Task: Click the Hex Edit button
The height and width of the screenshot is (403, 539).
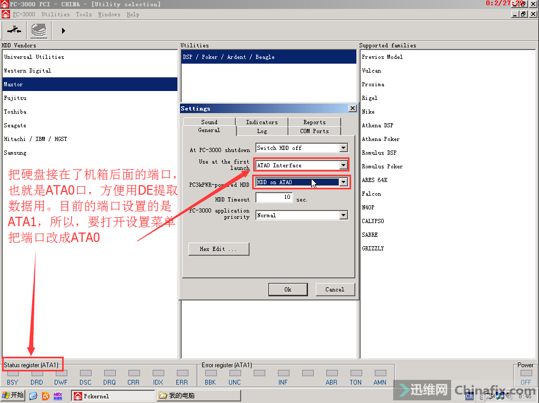Action: tap(218, 249)
